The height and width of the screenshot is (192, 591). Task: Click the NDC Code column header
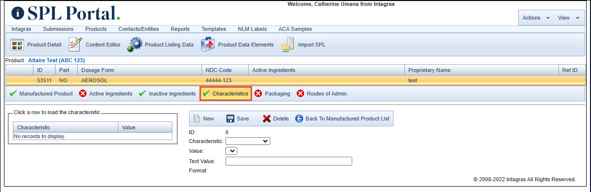click(x=225, y=70)
